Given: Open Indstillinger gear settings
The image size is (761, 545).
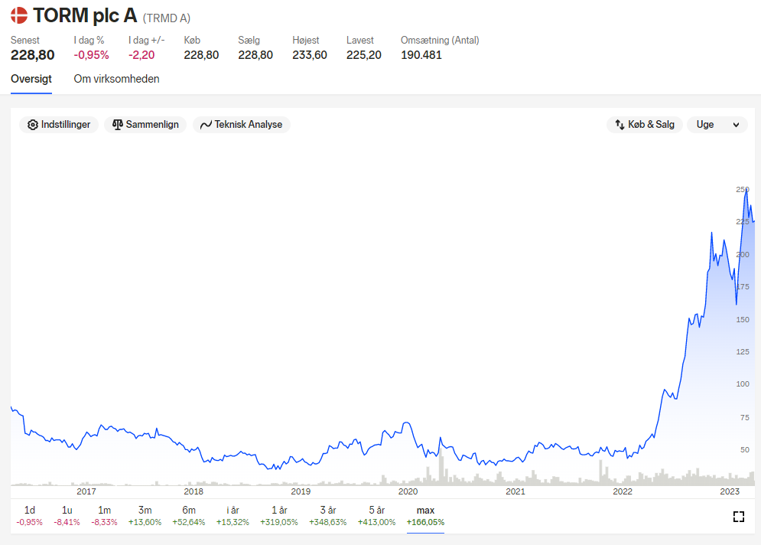Looking at the screenshot, I should pos(59,125).
